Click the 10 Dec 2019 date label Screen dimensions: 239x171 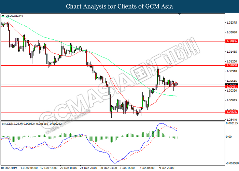pos(9,168)
